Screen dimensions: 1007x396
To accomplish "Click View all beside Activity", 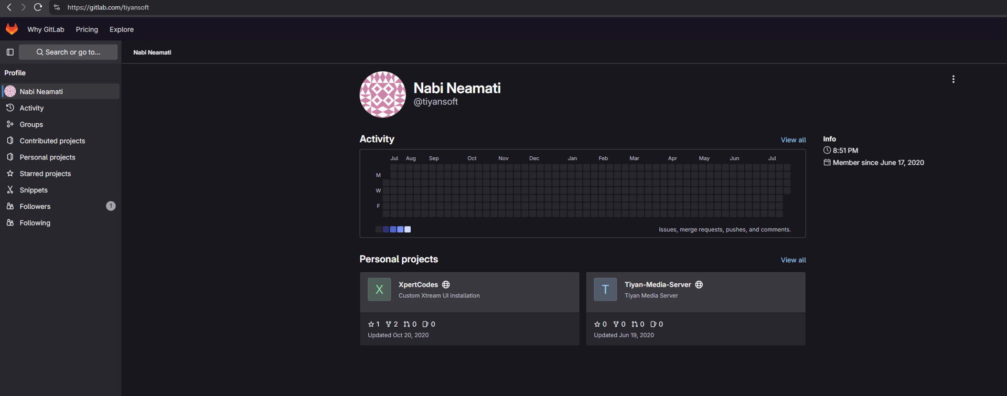I will click(x=793, y=140).
